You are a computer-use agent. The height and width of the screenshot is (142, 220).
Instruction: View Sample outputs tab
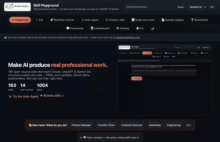(173, 20)
